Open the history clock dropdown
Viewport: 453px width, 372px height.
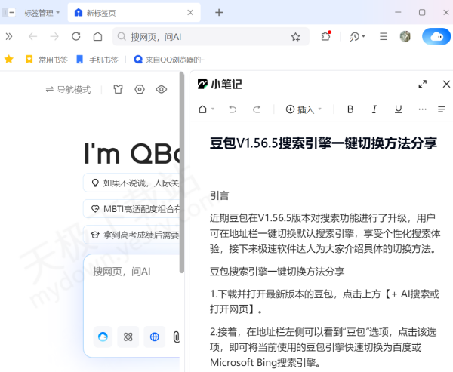click(357, 37)
